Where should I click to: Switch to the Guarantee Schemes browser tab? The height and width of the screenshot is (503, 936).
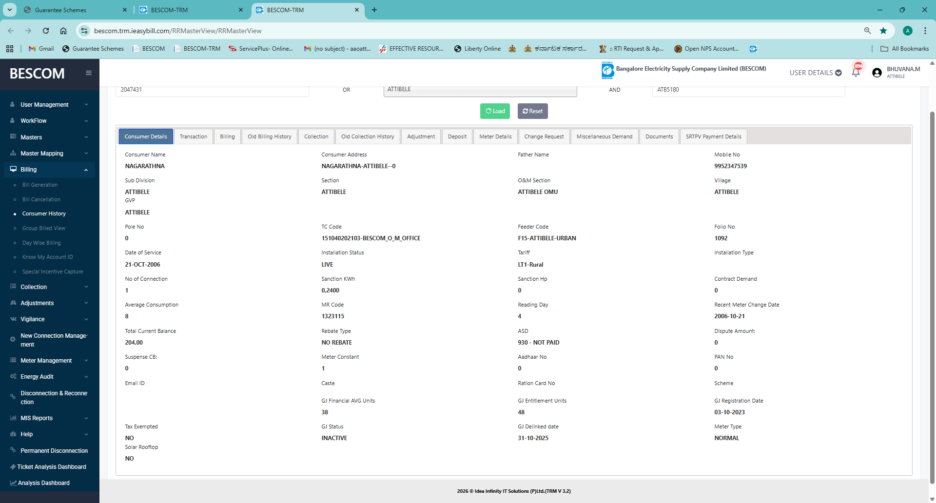76,10
